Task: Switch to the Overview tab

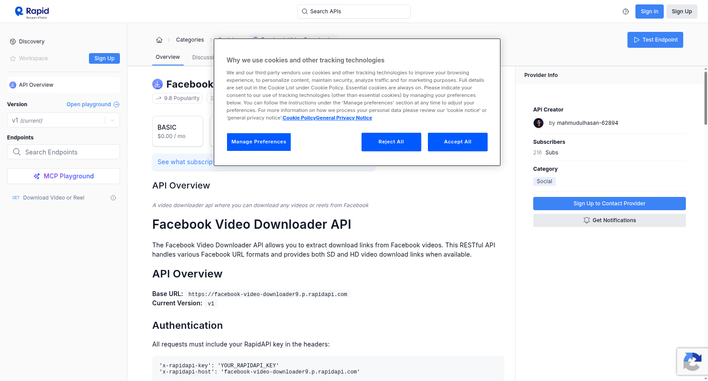Action: point(168,58)
